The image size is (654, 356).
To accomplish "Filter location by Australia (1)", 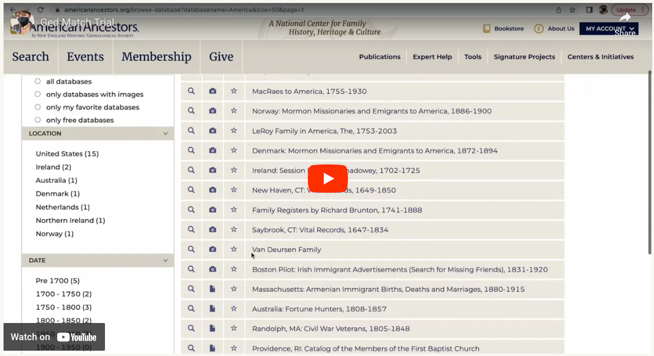I will [56, 180].
